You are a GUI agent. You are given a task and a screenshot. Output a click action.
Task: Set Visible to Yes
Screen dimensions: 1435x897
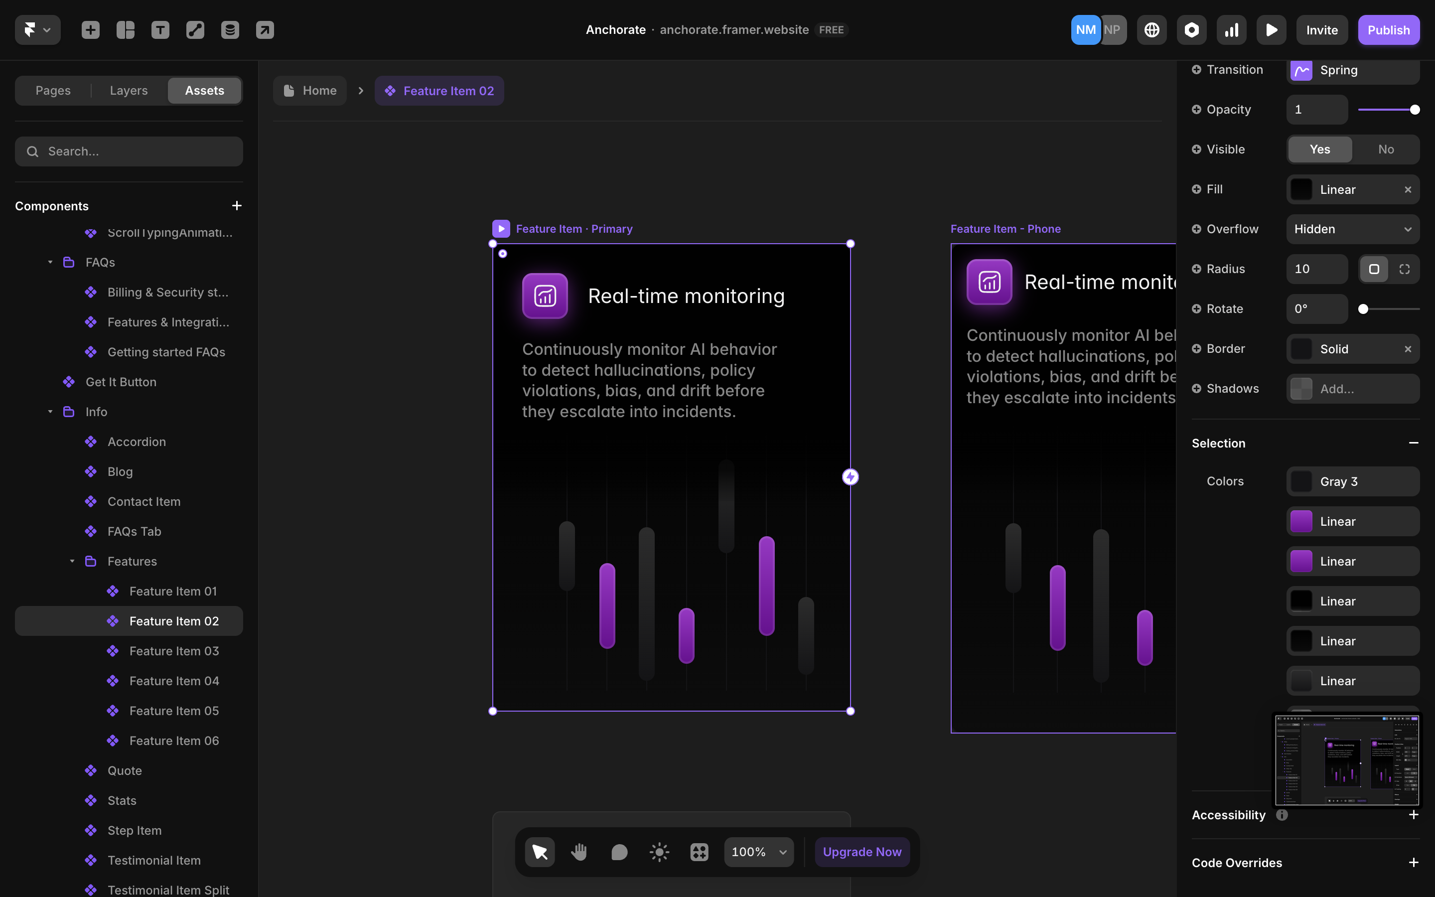coord(1319,149)
